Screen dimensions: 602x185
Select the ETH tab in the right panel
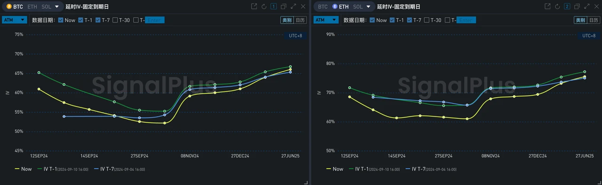coord(344,7)
